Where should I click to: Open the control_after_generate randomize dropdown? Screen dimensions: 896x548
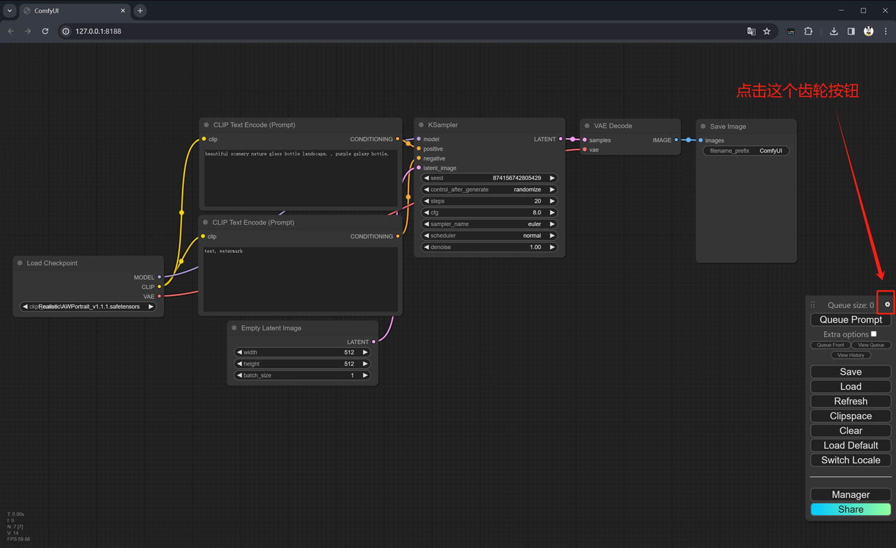pos(489,189)
